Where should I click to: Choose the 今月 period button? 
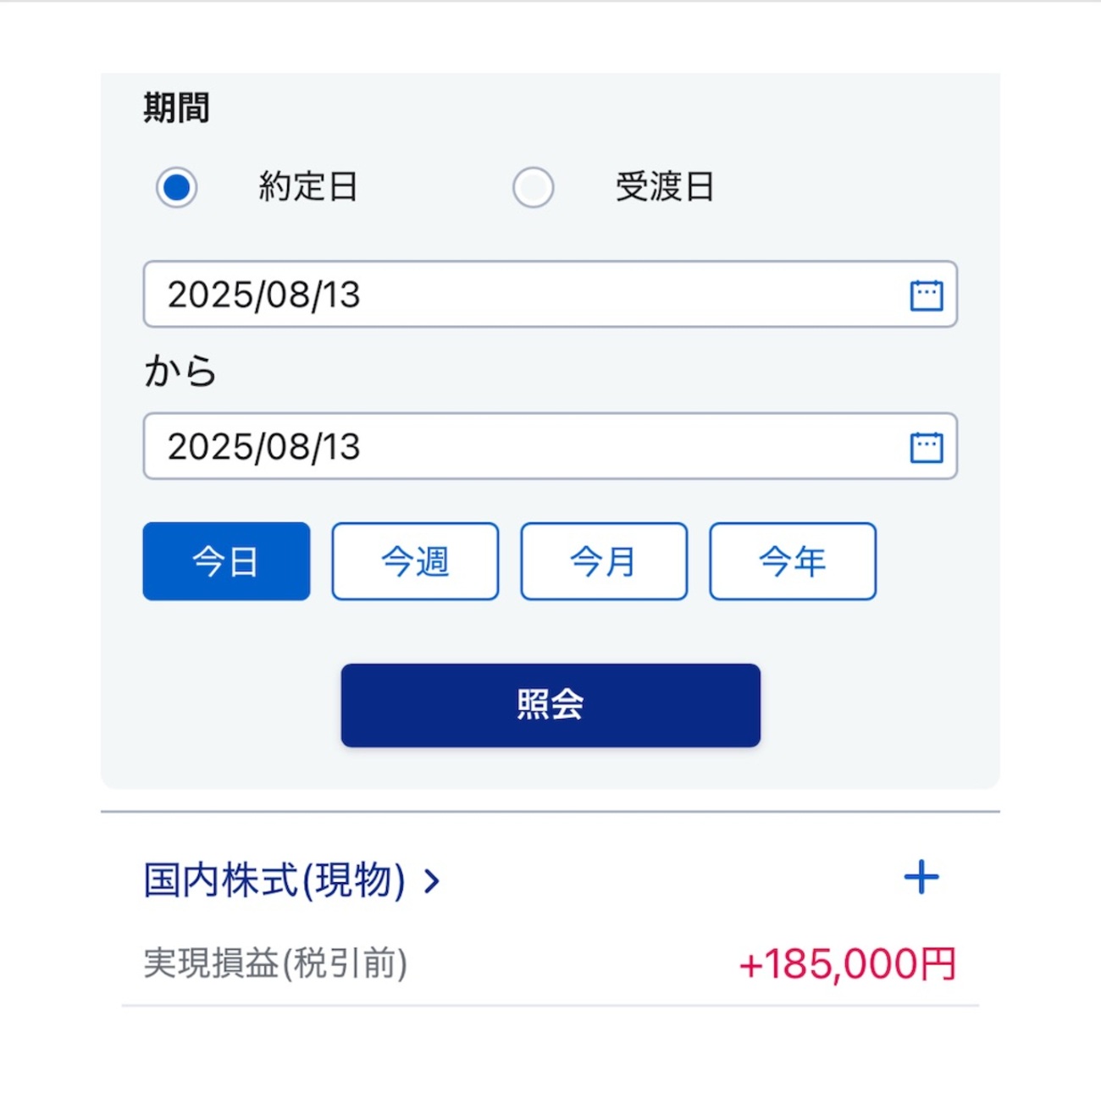pyautogui.click(x=604, y=561)
